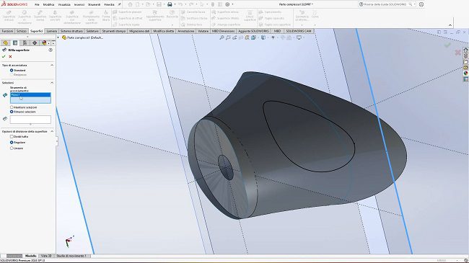Pin the menu bar with pushpin icon
This screenshot has height=263, width=469.
point(119,4)
